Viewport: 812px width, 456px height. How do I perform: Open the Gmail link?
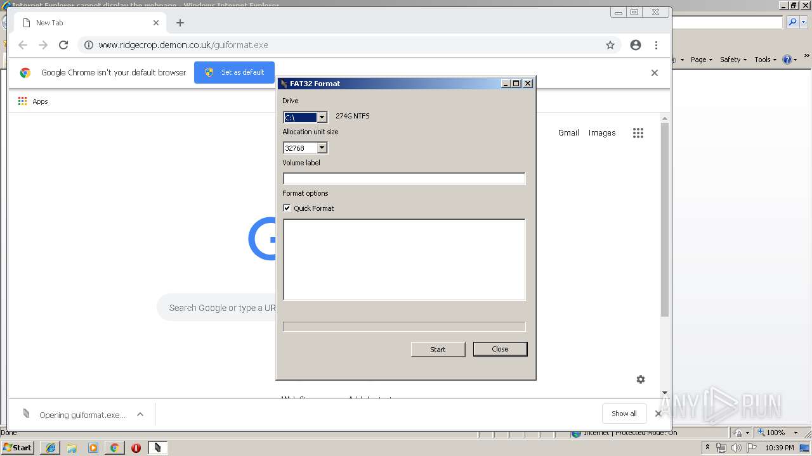tap(568, 133)
